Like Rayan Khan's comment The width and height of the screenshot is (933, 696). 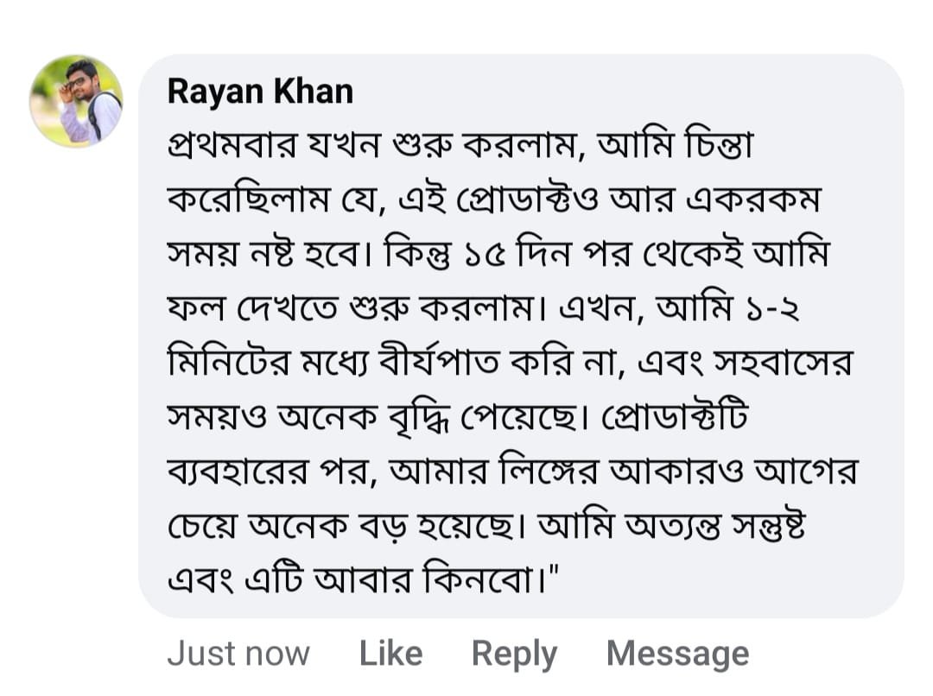pos(390,654)
